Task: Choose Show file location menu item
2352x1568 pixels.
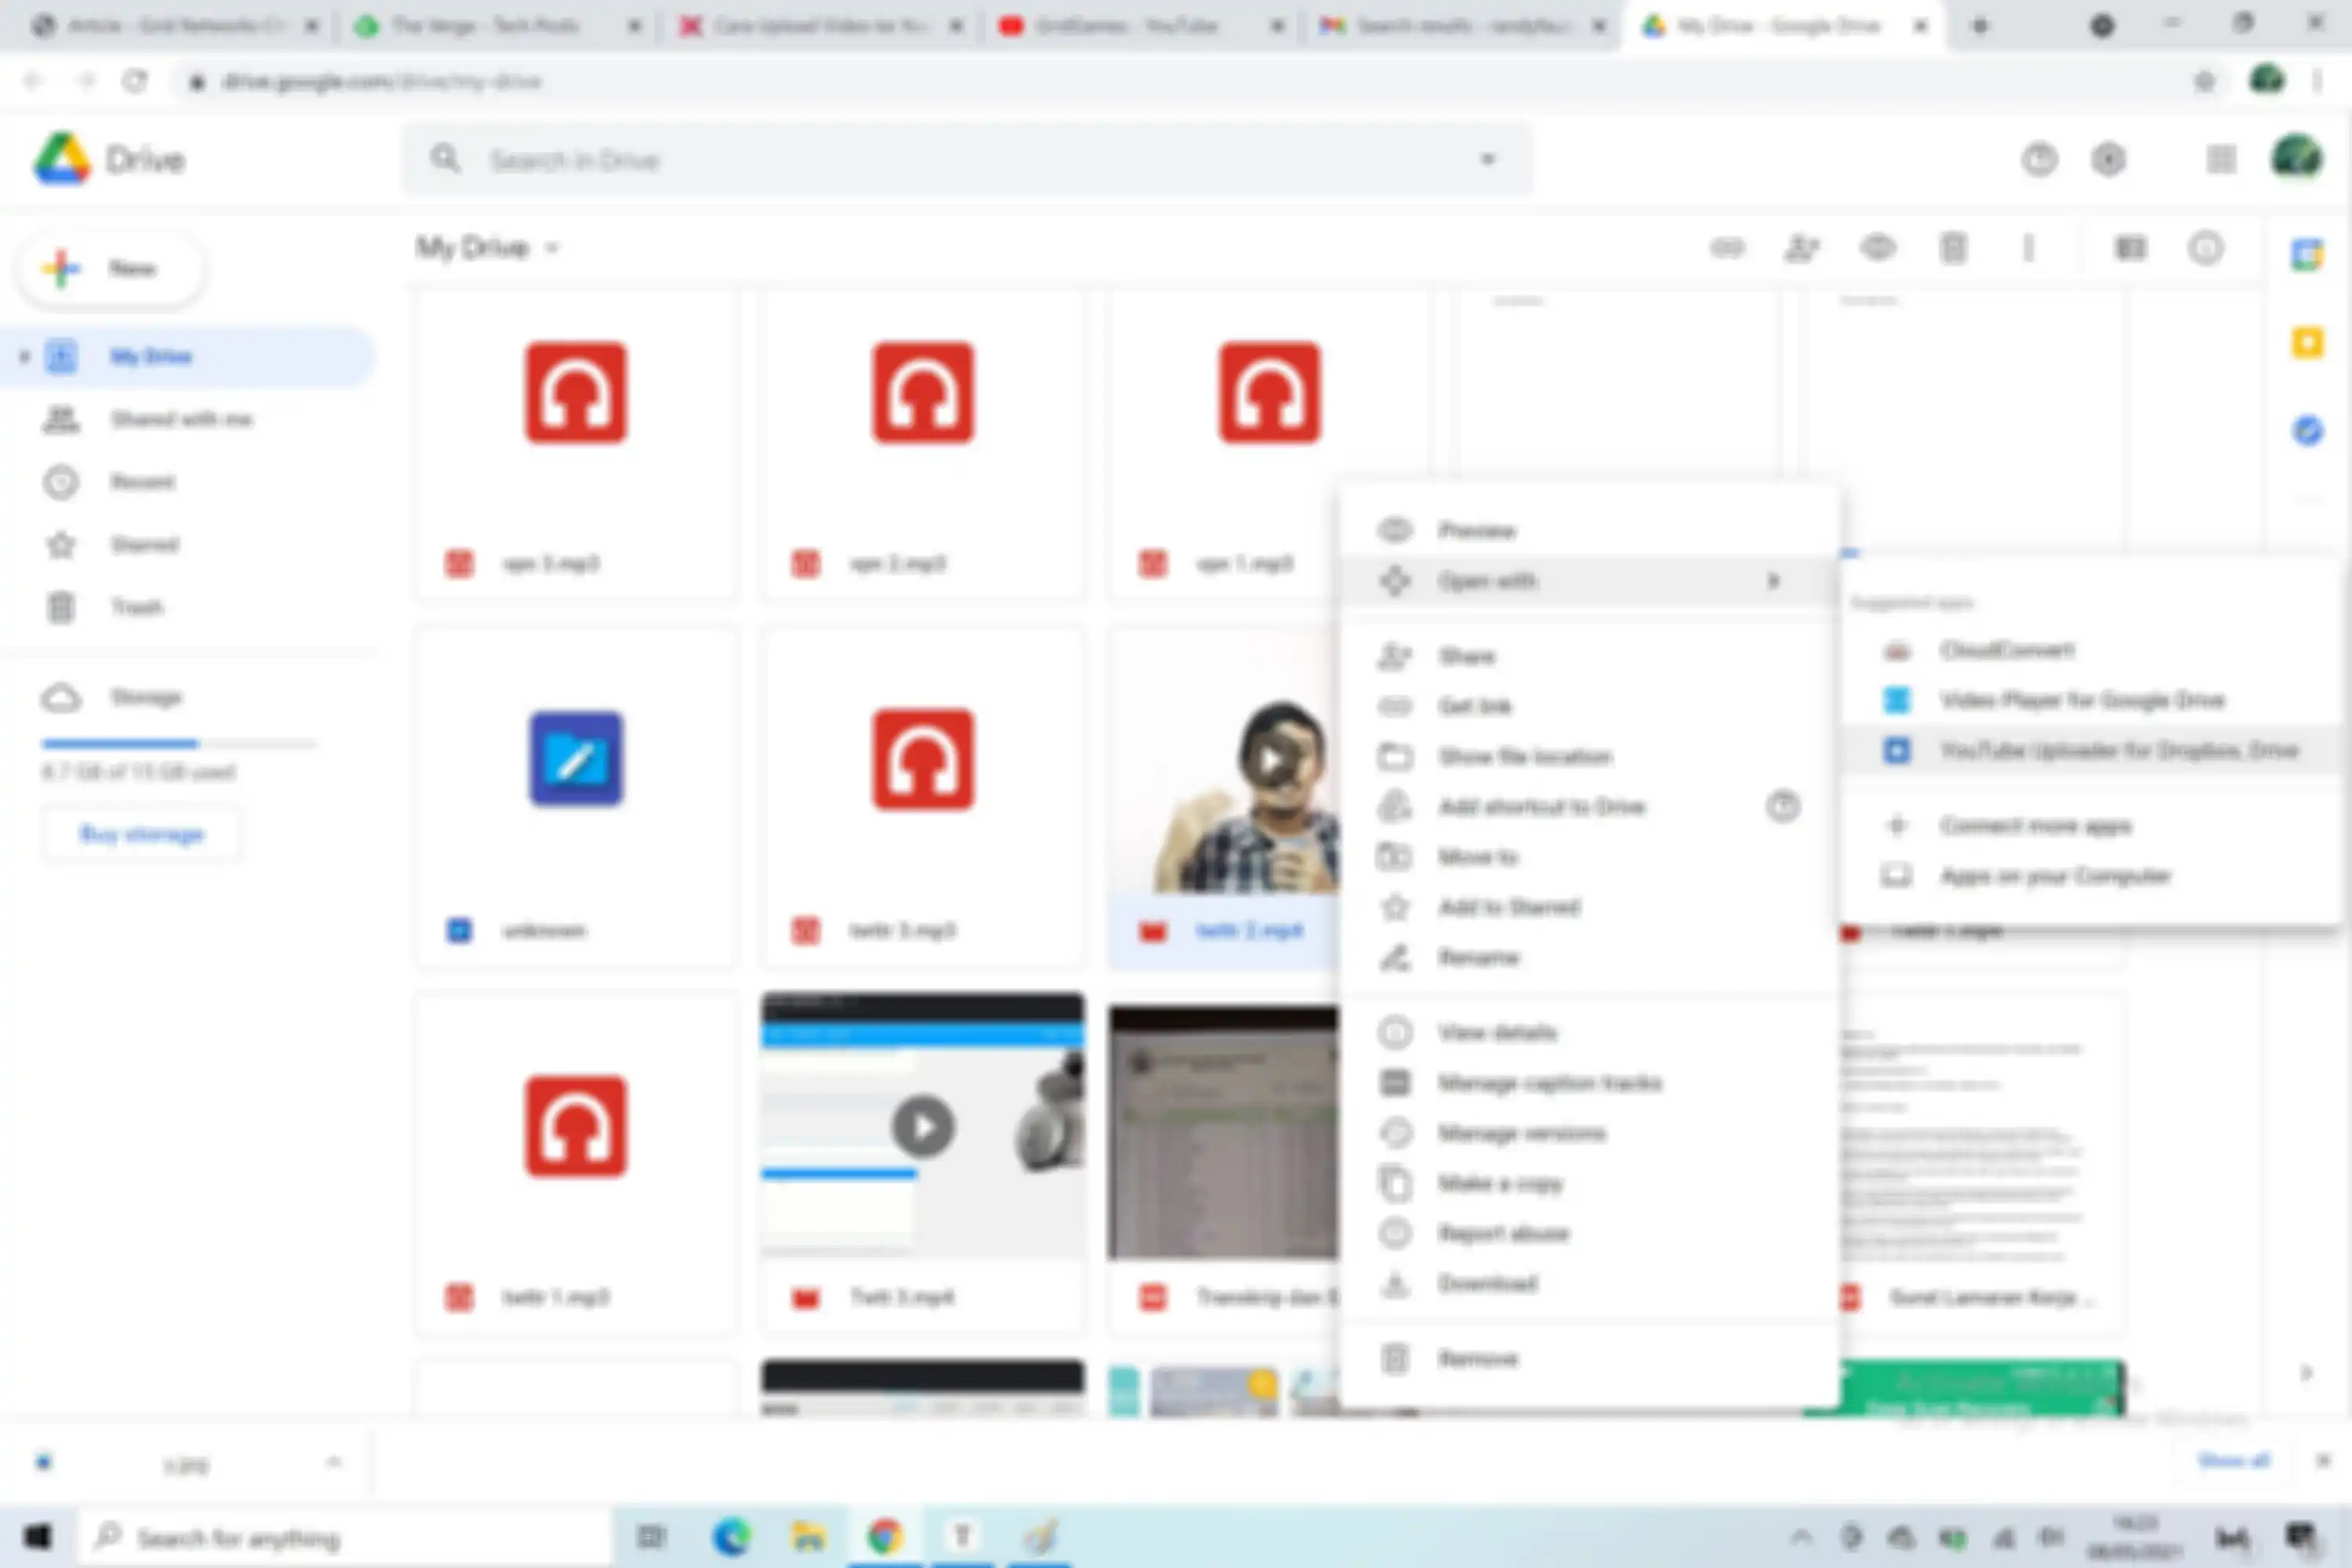Action: 1589,756
